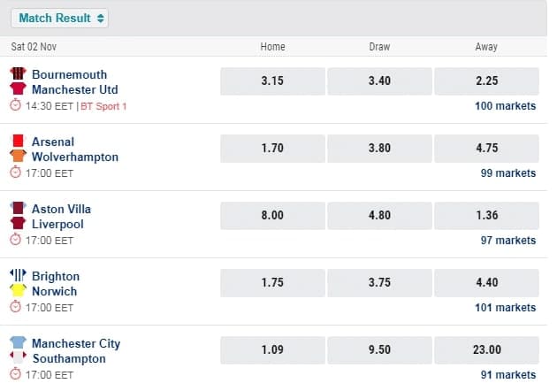Show 97 markets for Aston Villa game
Screen dimensions: 557x391
point(507,241)
